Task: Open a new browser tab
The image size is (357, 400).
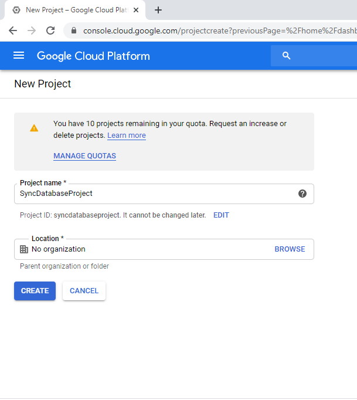Action: [158, 10]
